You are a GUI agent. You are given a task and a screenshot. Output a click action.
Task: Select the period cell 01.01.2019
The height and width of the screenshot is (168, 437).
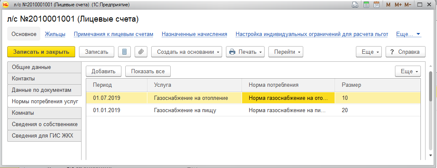point(116,110)
